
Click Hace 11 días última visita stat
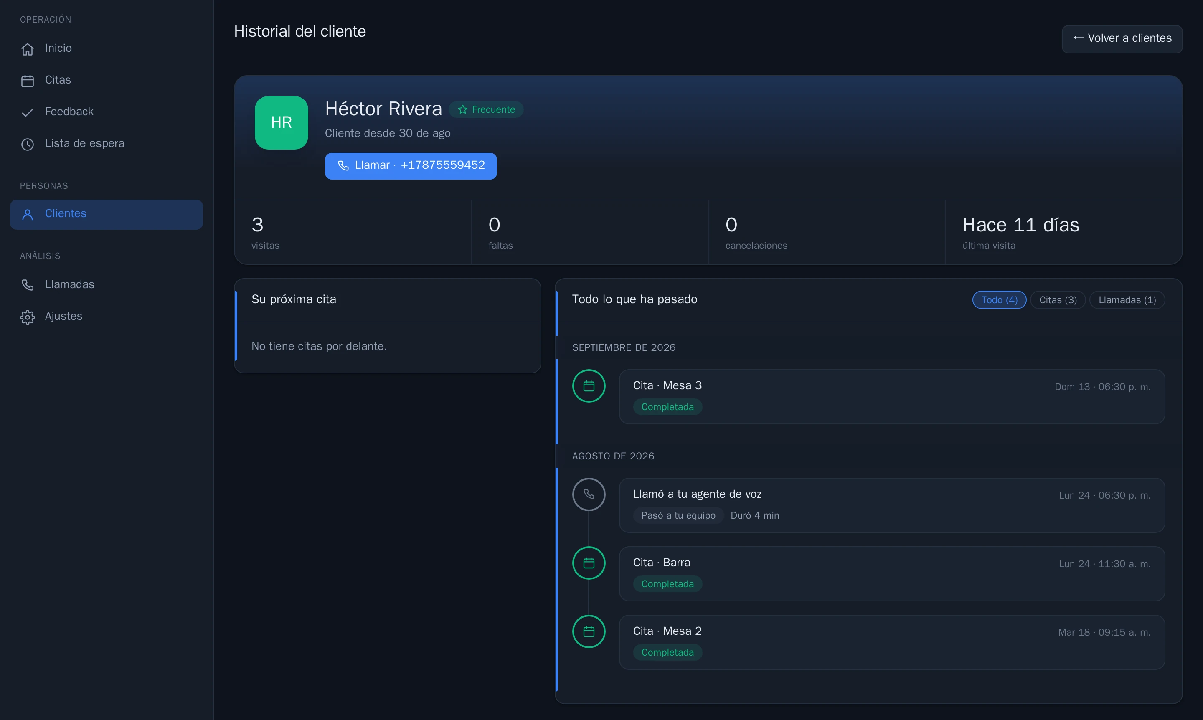tap(1063, 232)
